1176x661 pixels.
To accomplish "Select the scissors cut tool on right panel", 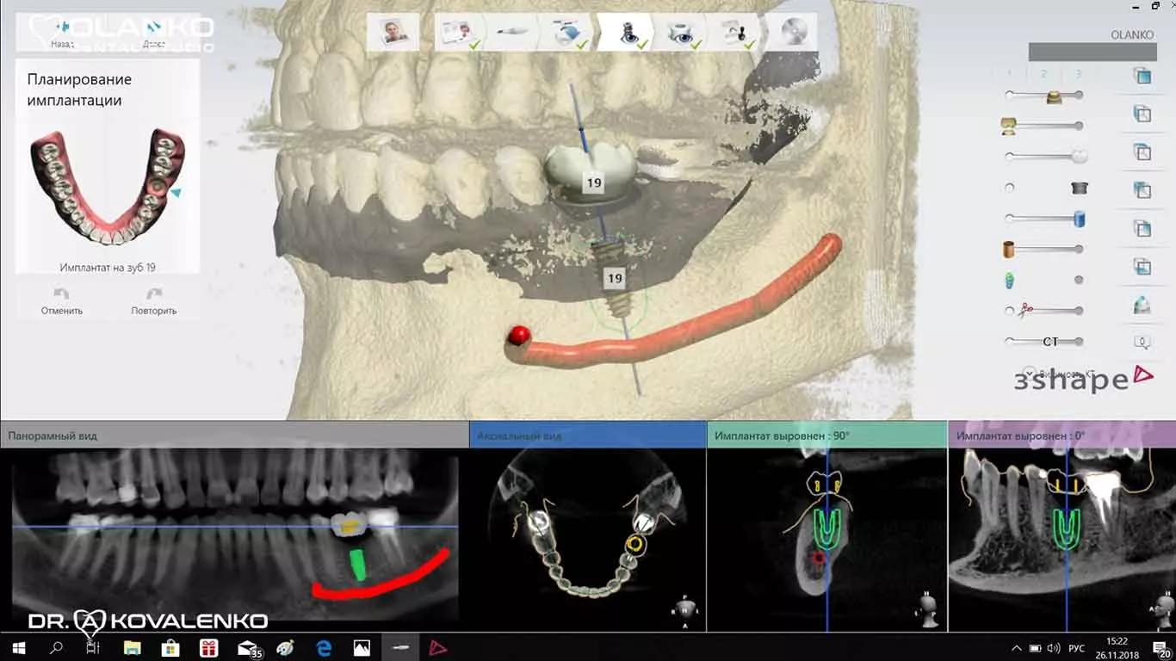I will click(1024, 308).
